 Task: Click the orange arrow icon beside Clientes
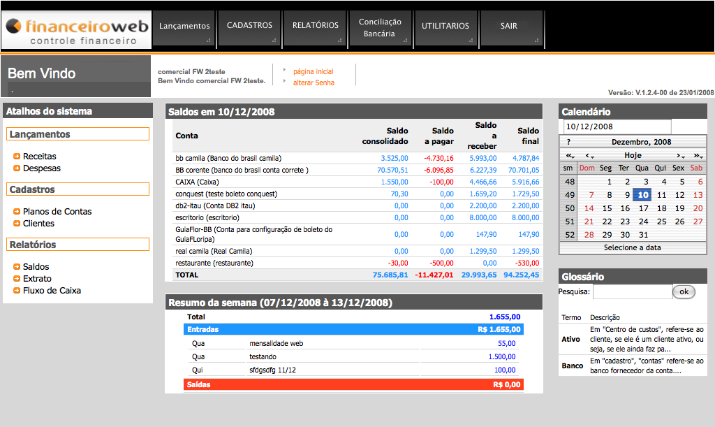click(17, 223)
